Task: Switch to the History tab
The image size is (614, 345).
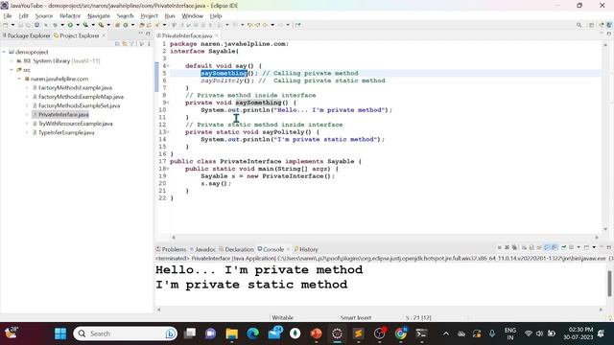Action: coord(306,249)
